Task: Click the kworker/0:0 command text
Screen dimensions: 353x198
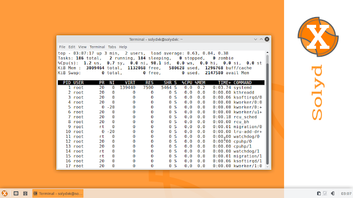Action: [248, 102]
